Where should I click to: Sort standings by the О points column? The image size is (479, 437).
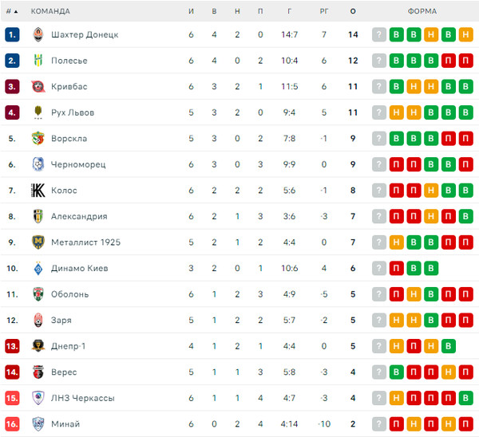coord(353,11)
